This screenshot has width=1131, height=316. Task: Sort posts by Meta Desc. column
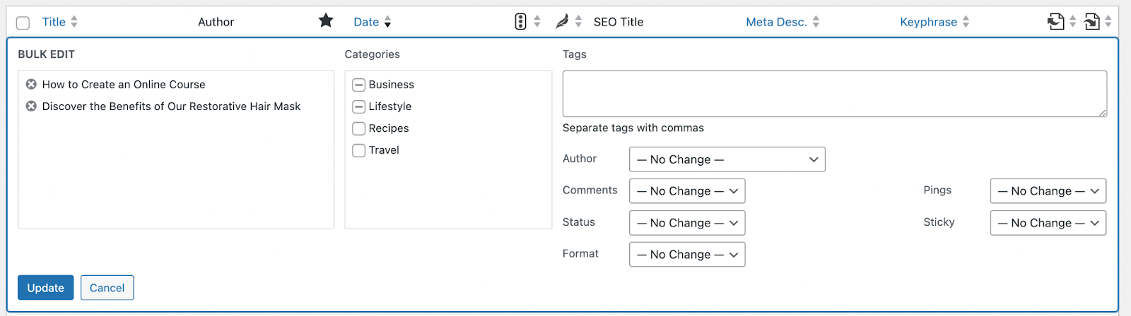click(x=776, y=22)
